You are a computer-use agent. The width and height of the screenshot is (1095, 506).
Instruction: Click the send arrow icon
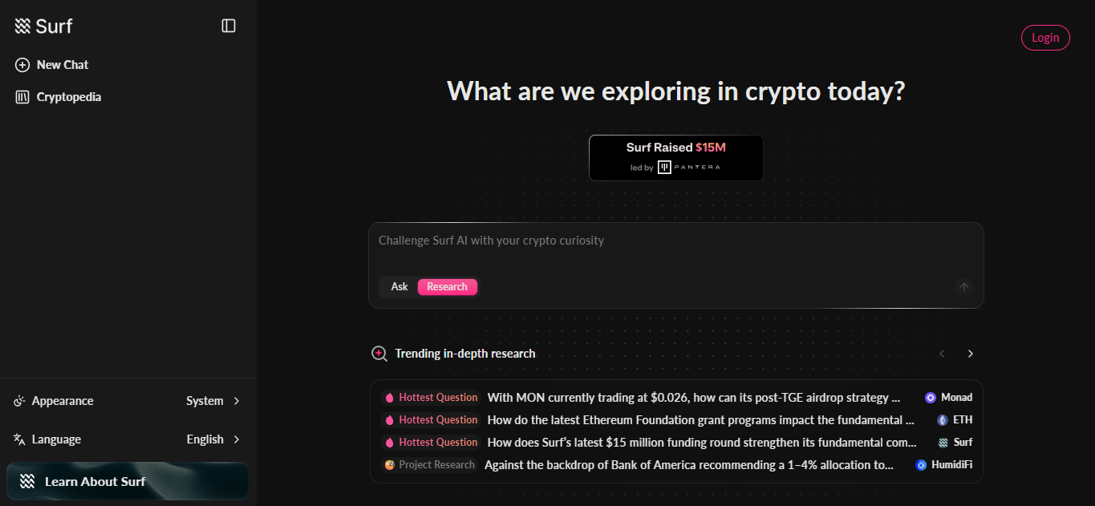click(964, 287)
